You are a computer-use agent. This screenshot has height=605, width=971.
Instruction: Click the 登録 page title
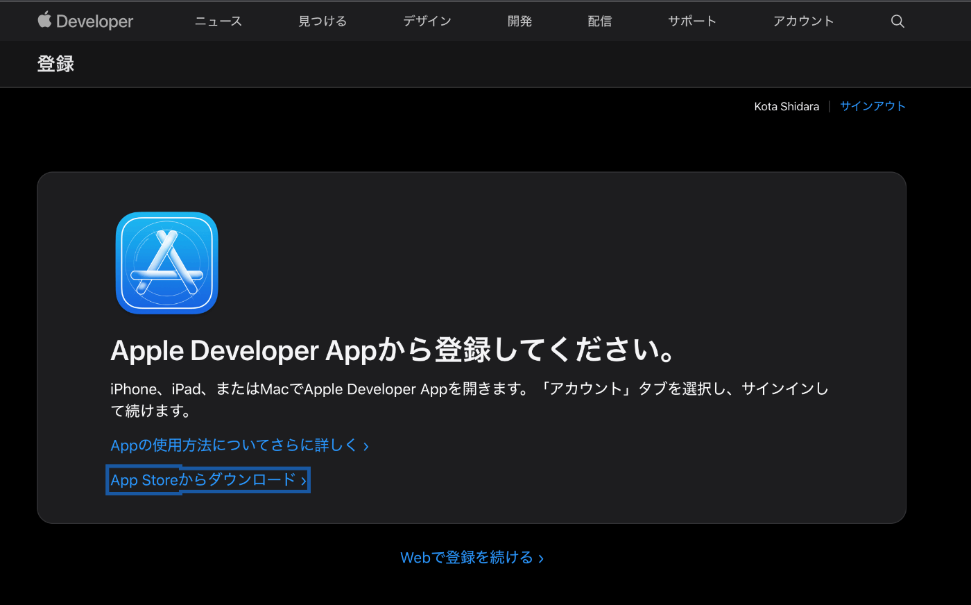pyautogui.click(x=55, y=64)
